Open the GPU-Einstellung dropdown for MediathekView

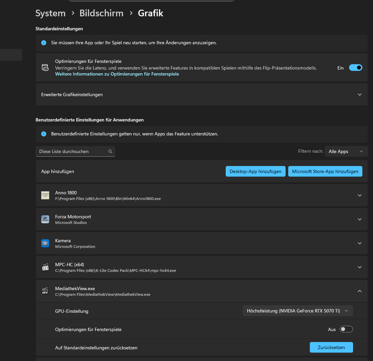[298, 311]
